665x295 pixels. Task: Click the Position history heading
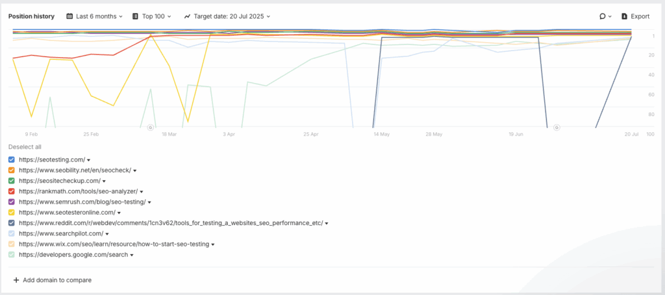tap(31, 16)
